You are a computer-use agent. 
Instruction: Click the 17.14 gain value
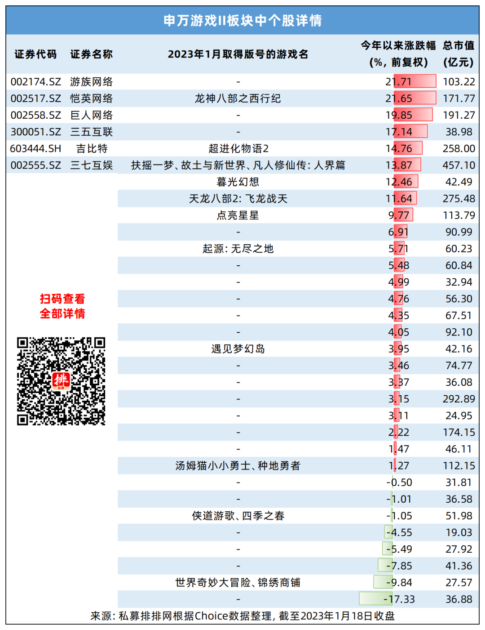[399, 132]
